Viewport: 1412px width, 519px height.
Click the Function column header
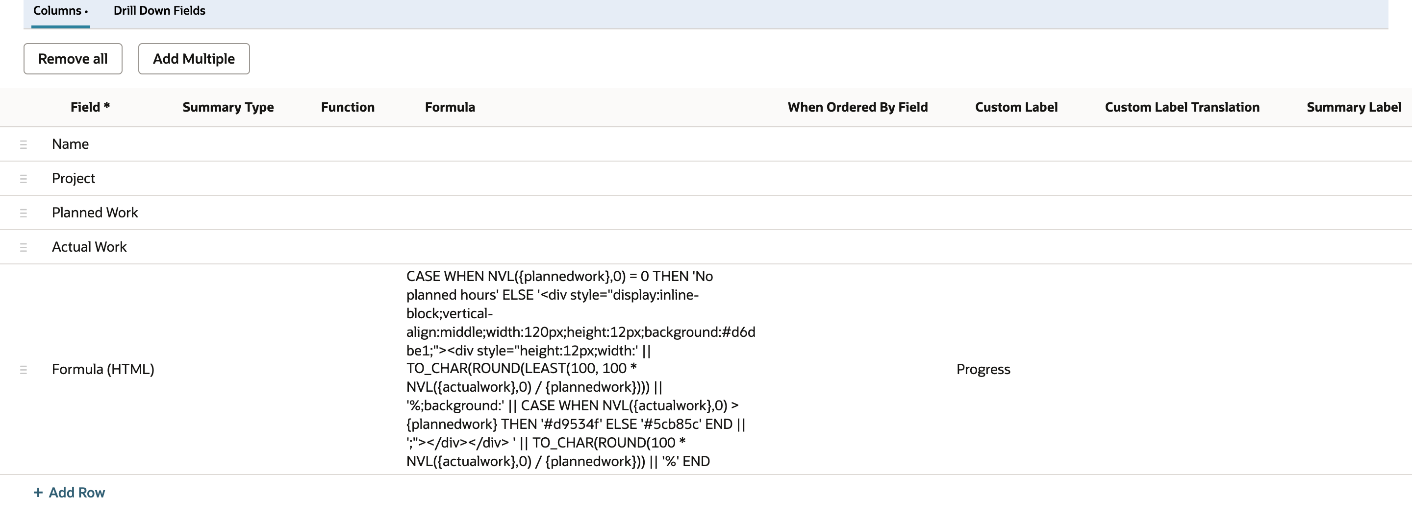[348, 107]
